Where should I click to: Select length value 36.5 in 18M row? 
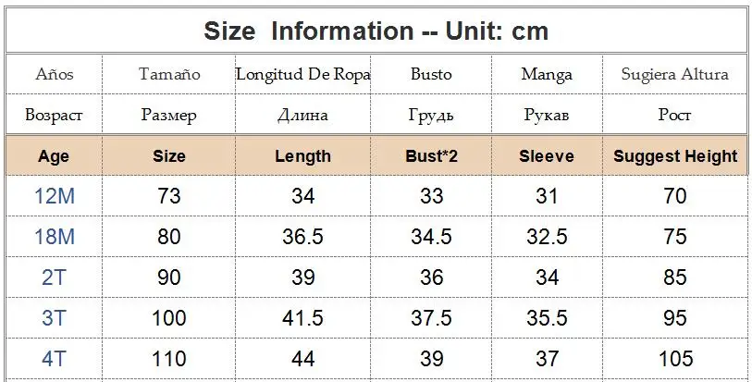click(x=302, y=237)
